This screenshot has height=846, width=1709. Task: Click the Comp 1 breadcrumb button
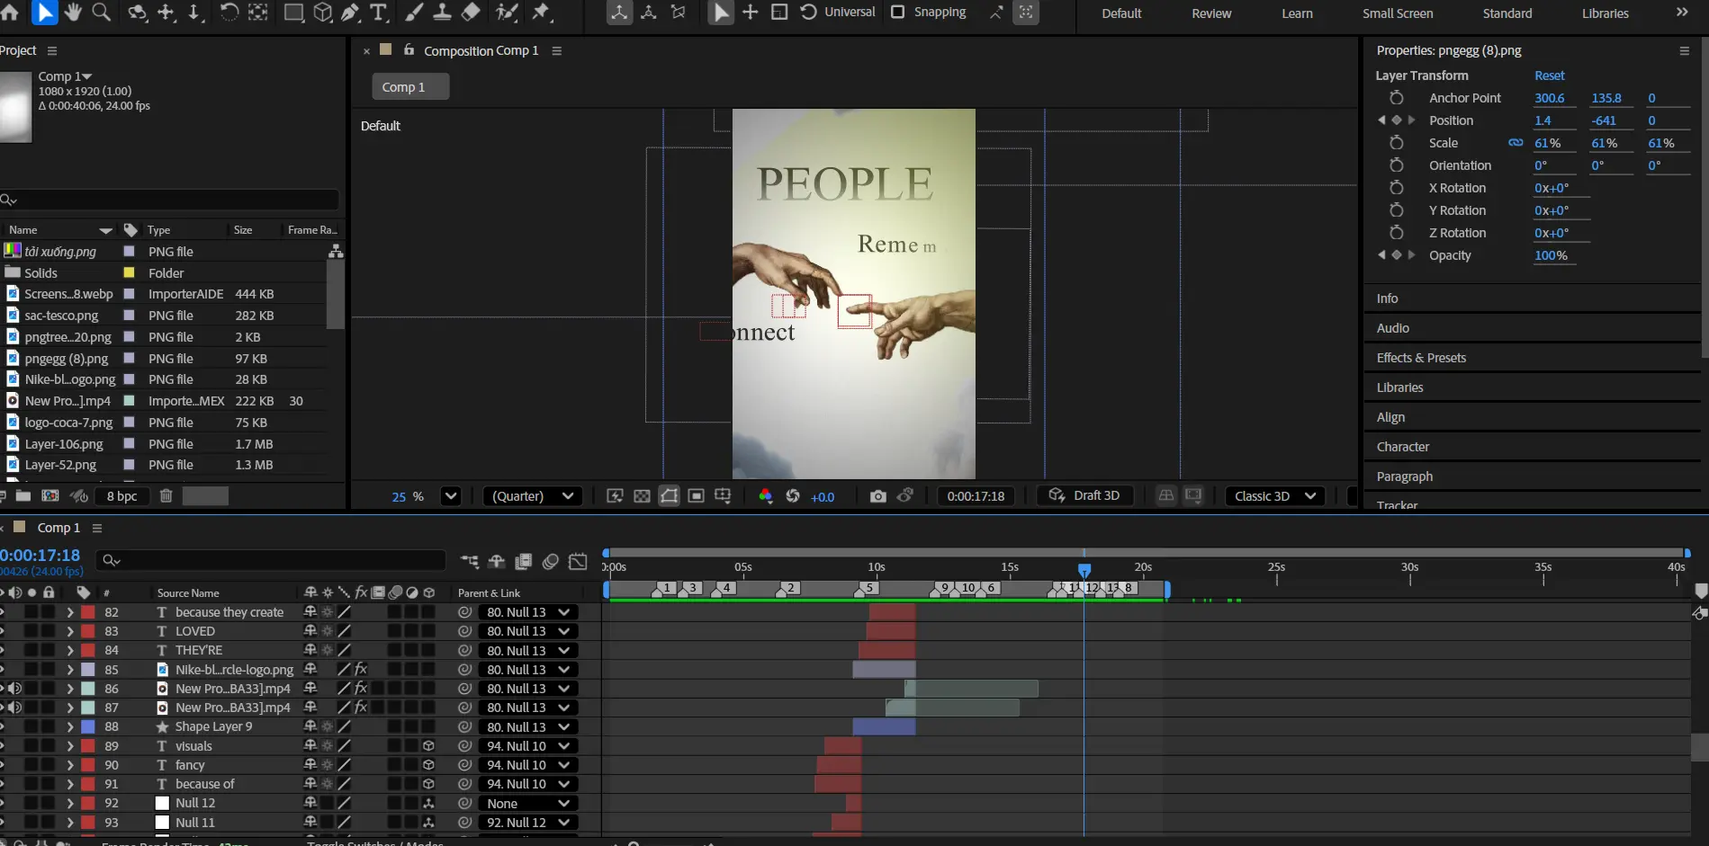(409, 87)
